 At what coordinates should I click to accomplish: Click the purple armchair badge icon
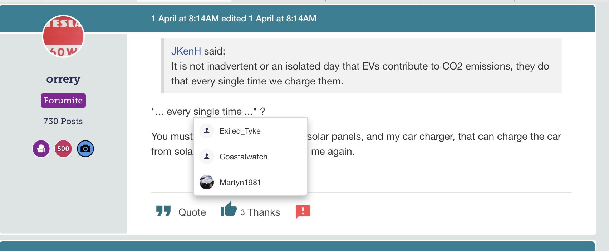tap(41, 149)
